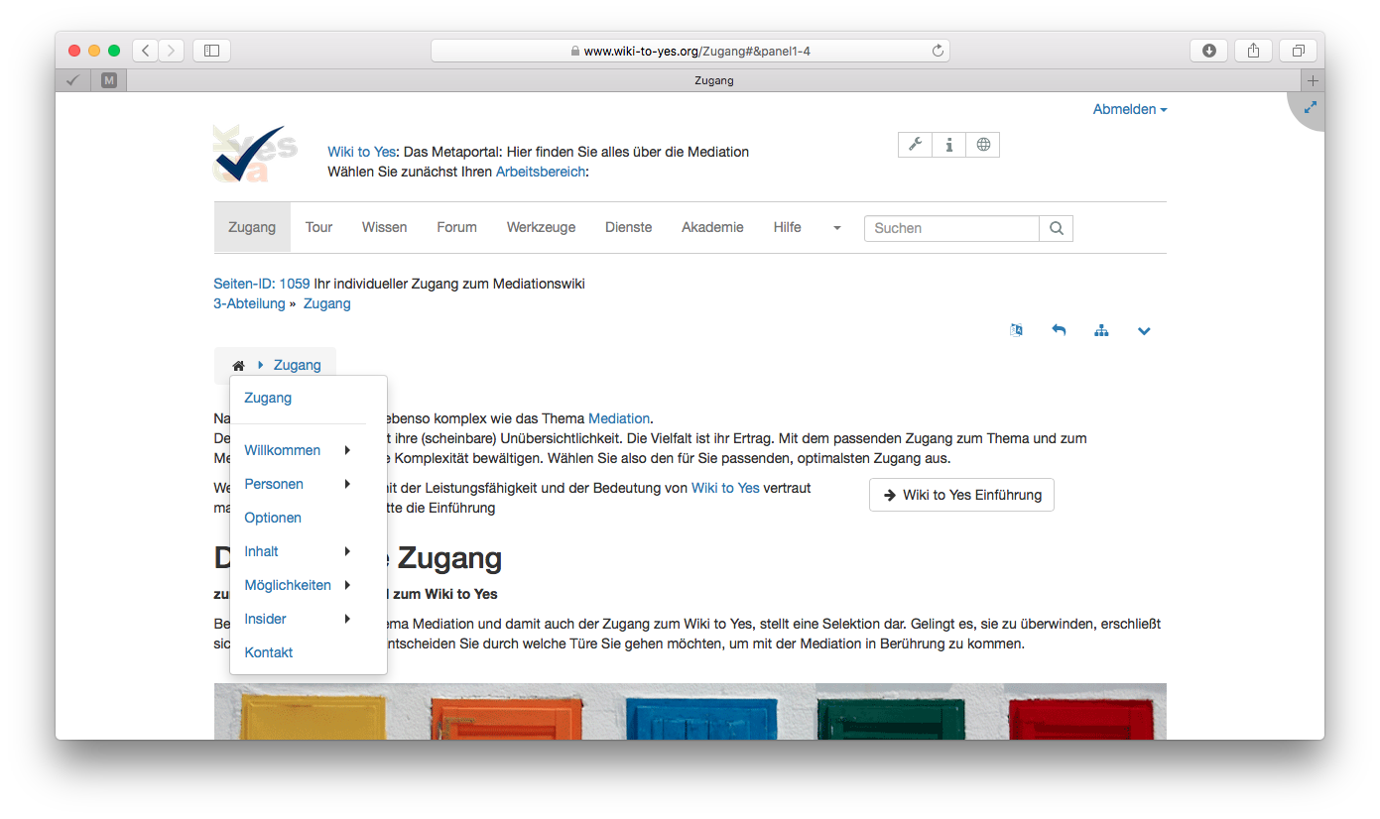
Task: Select Optionen from the dropdown menu
Action: [273, 518]
